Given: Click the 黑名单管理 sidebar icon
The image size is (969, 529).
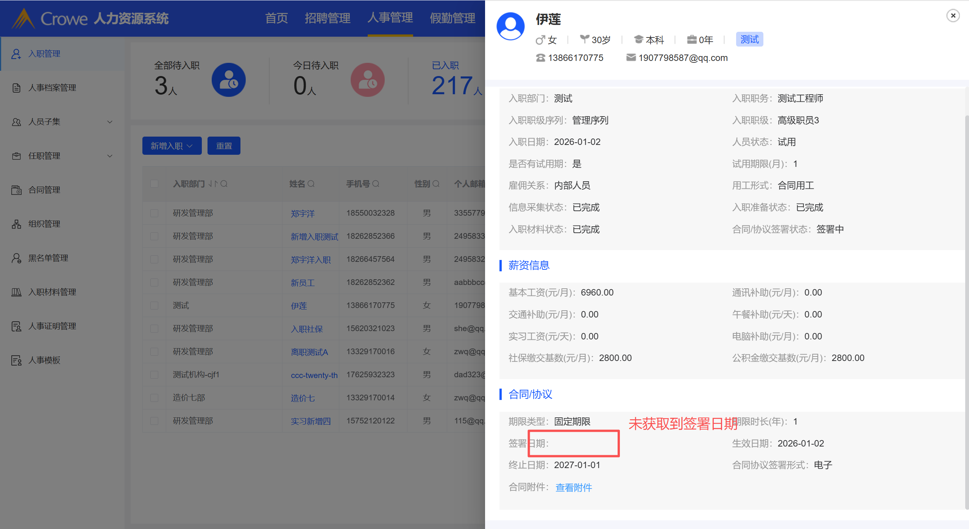Looking at the screenshot, I should (x=16, y=258).
